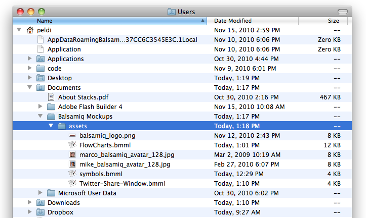Click the peldi home folder icon
Viewport: 366px width, 218px height.
click(x=30, y=30)
